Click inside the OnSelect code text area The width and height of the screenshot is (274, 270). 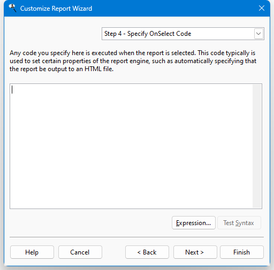pos(131,146)
